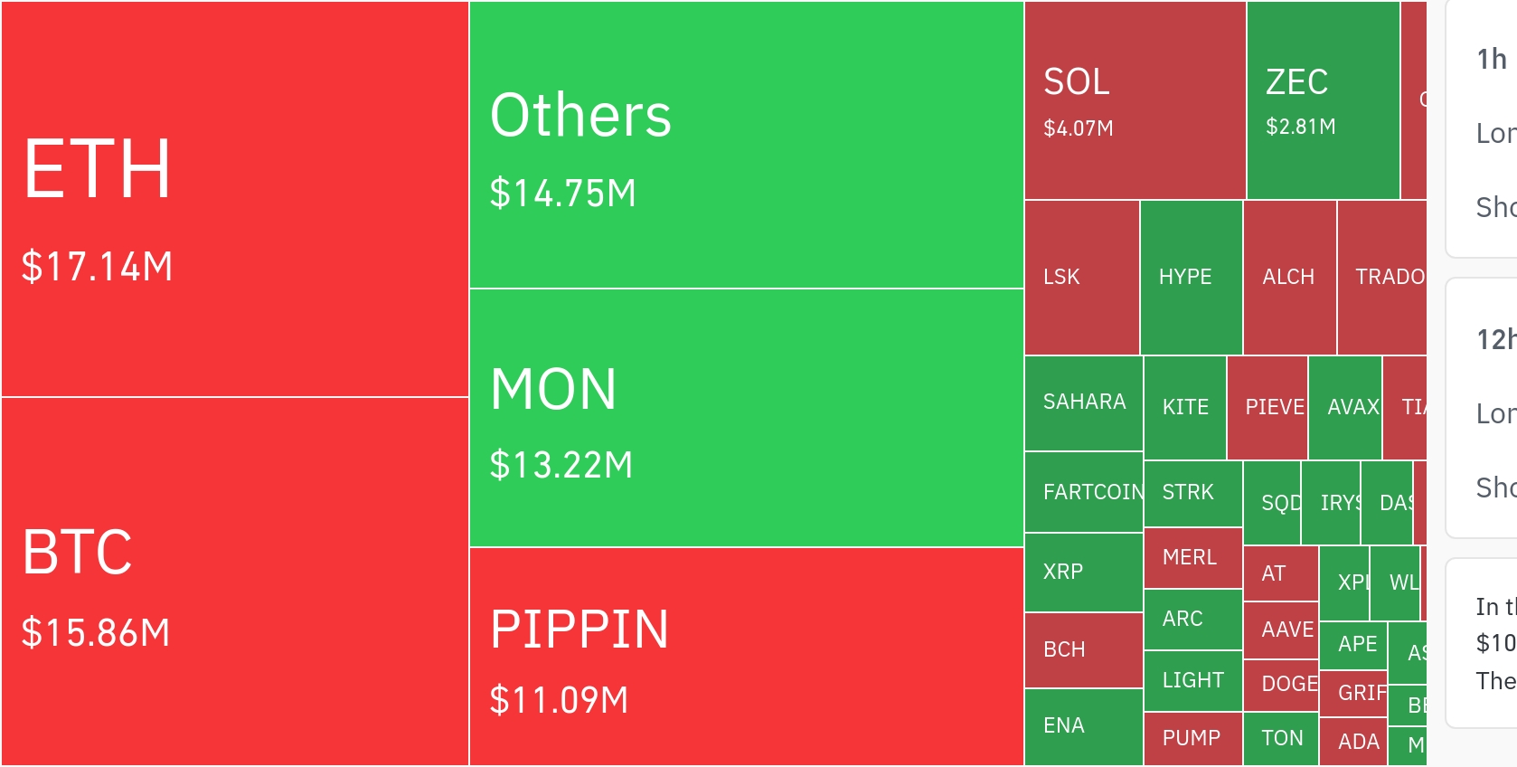The width and height of the screenshot is (1517, 767).
Task: Click the ALCH tile
Action: pyautogui.click(x=1289, y=277)
